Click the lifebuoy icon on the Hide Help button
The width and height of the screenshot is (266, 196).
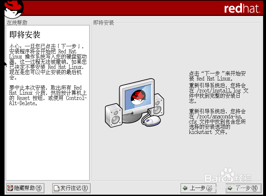[x=10, y=188]
